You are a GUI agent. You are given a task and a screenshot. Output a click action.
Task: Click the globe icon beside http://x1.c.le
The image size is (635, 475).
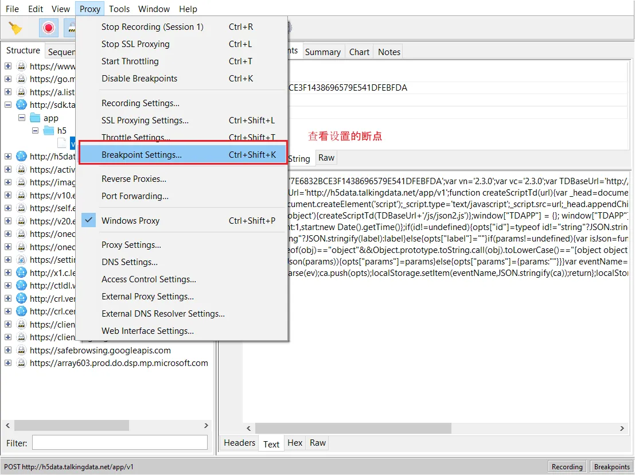click(x=21, y=272)
